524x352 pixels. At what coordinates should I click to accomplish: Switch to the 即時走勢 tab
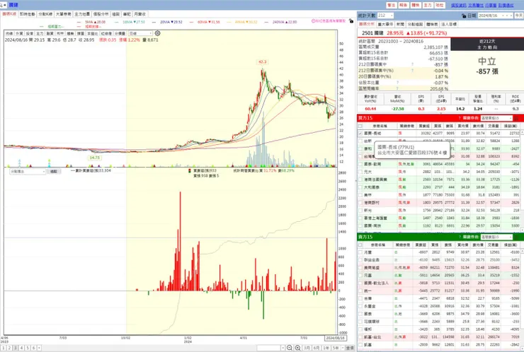tap(27, 14)
